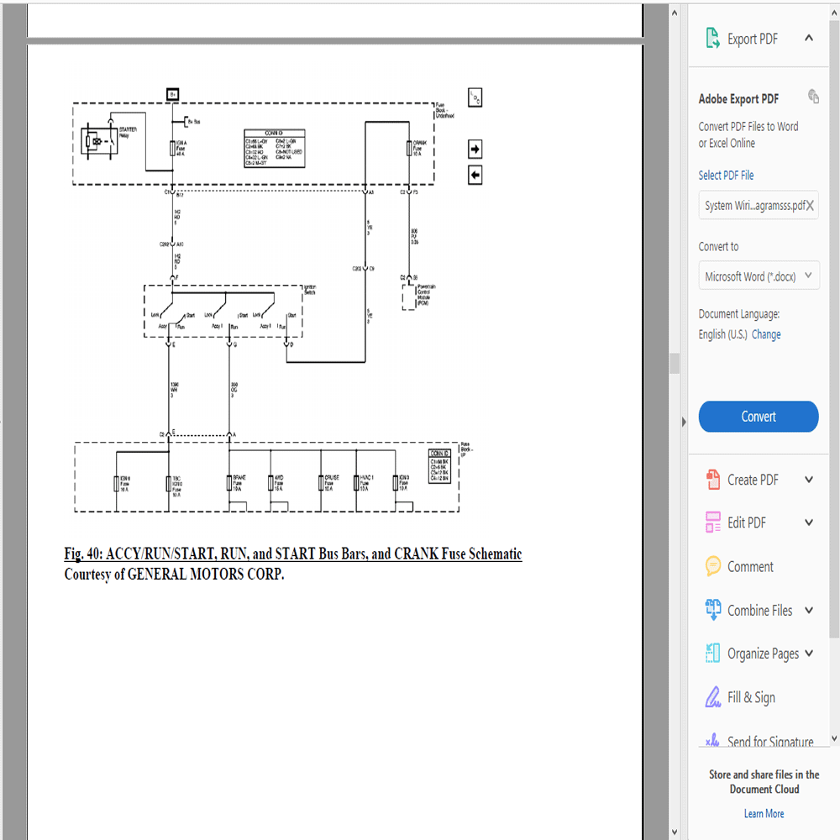The image size is (840, 840).
Task: Click the Create PDF icon
Action: tap(712, 480)
